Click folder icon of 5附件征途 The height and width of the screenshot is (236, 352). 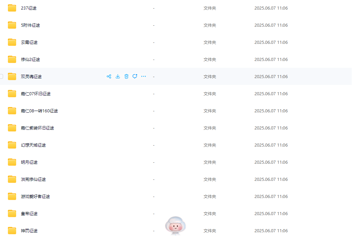pos(12,25)
